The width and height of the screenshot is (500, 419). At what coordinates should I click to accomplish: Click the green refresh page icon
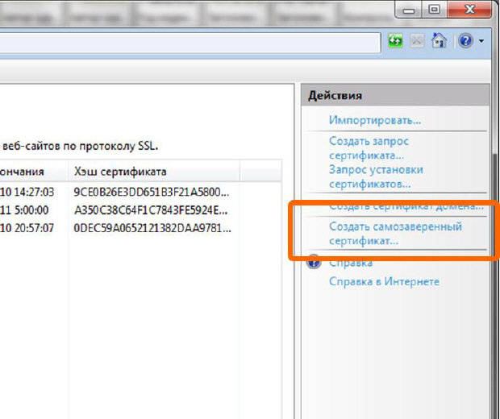[x=395, y=40]
